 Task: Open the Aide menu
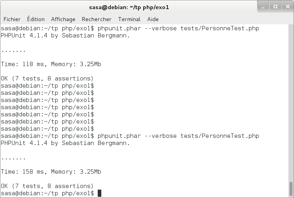tap(153, 19)
